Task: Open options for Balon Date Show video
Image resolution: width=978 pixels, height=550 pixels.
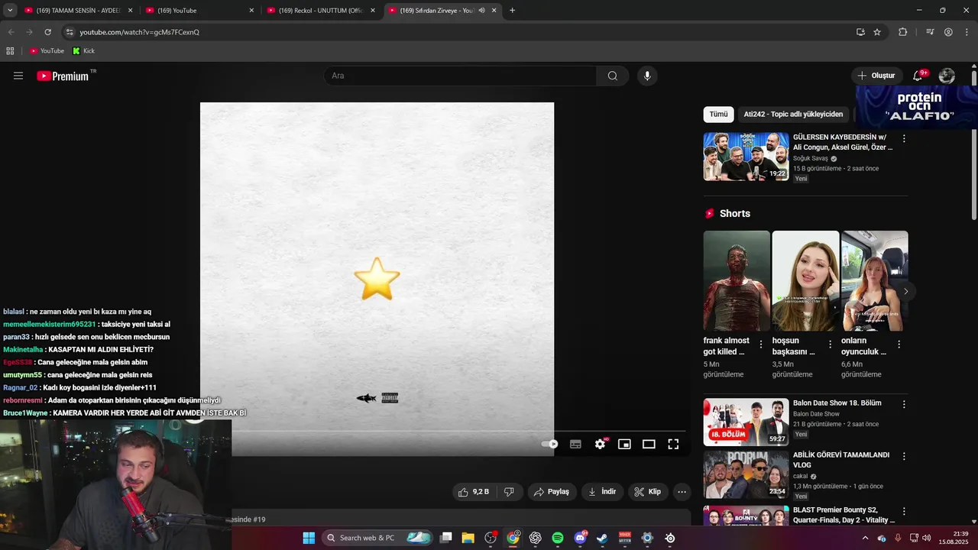Action: (904, 405)
